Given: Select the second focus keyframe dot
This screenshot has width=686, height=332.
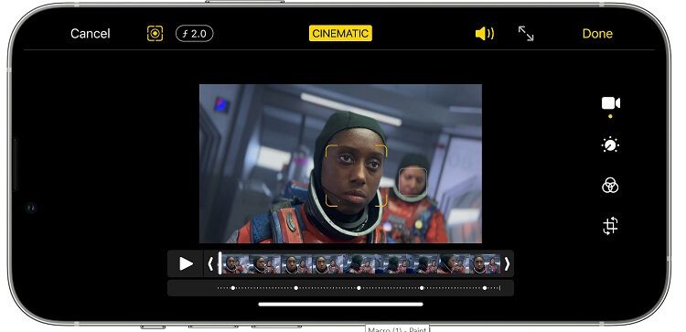Looking at the screenshot, I should (x=295, y=288).
